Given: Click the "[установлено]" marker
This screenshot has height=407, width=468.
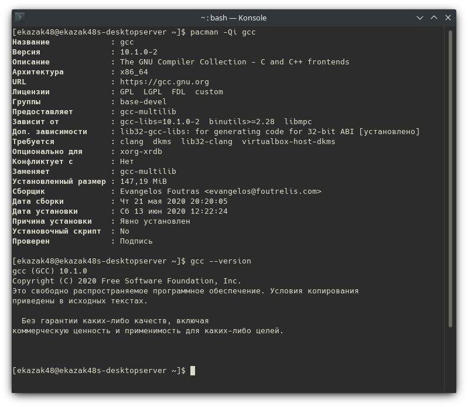Looking at the screenshot, I should pos(389,132).
